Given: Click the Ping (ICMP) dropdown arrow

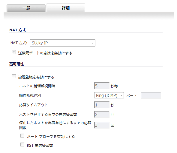Looking at the screenshot, I should [121, 95].
